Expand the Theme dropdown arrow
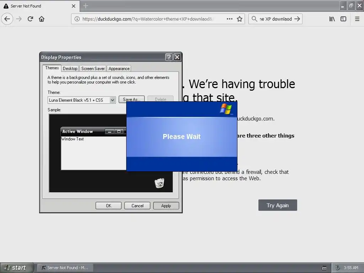 [x=112, y=100]
